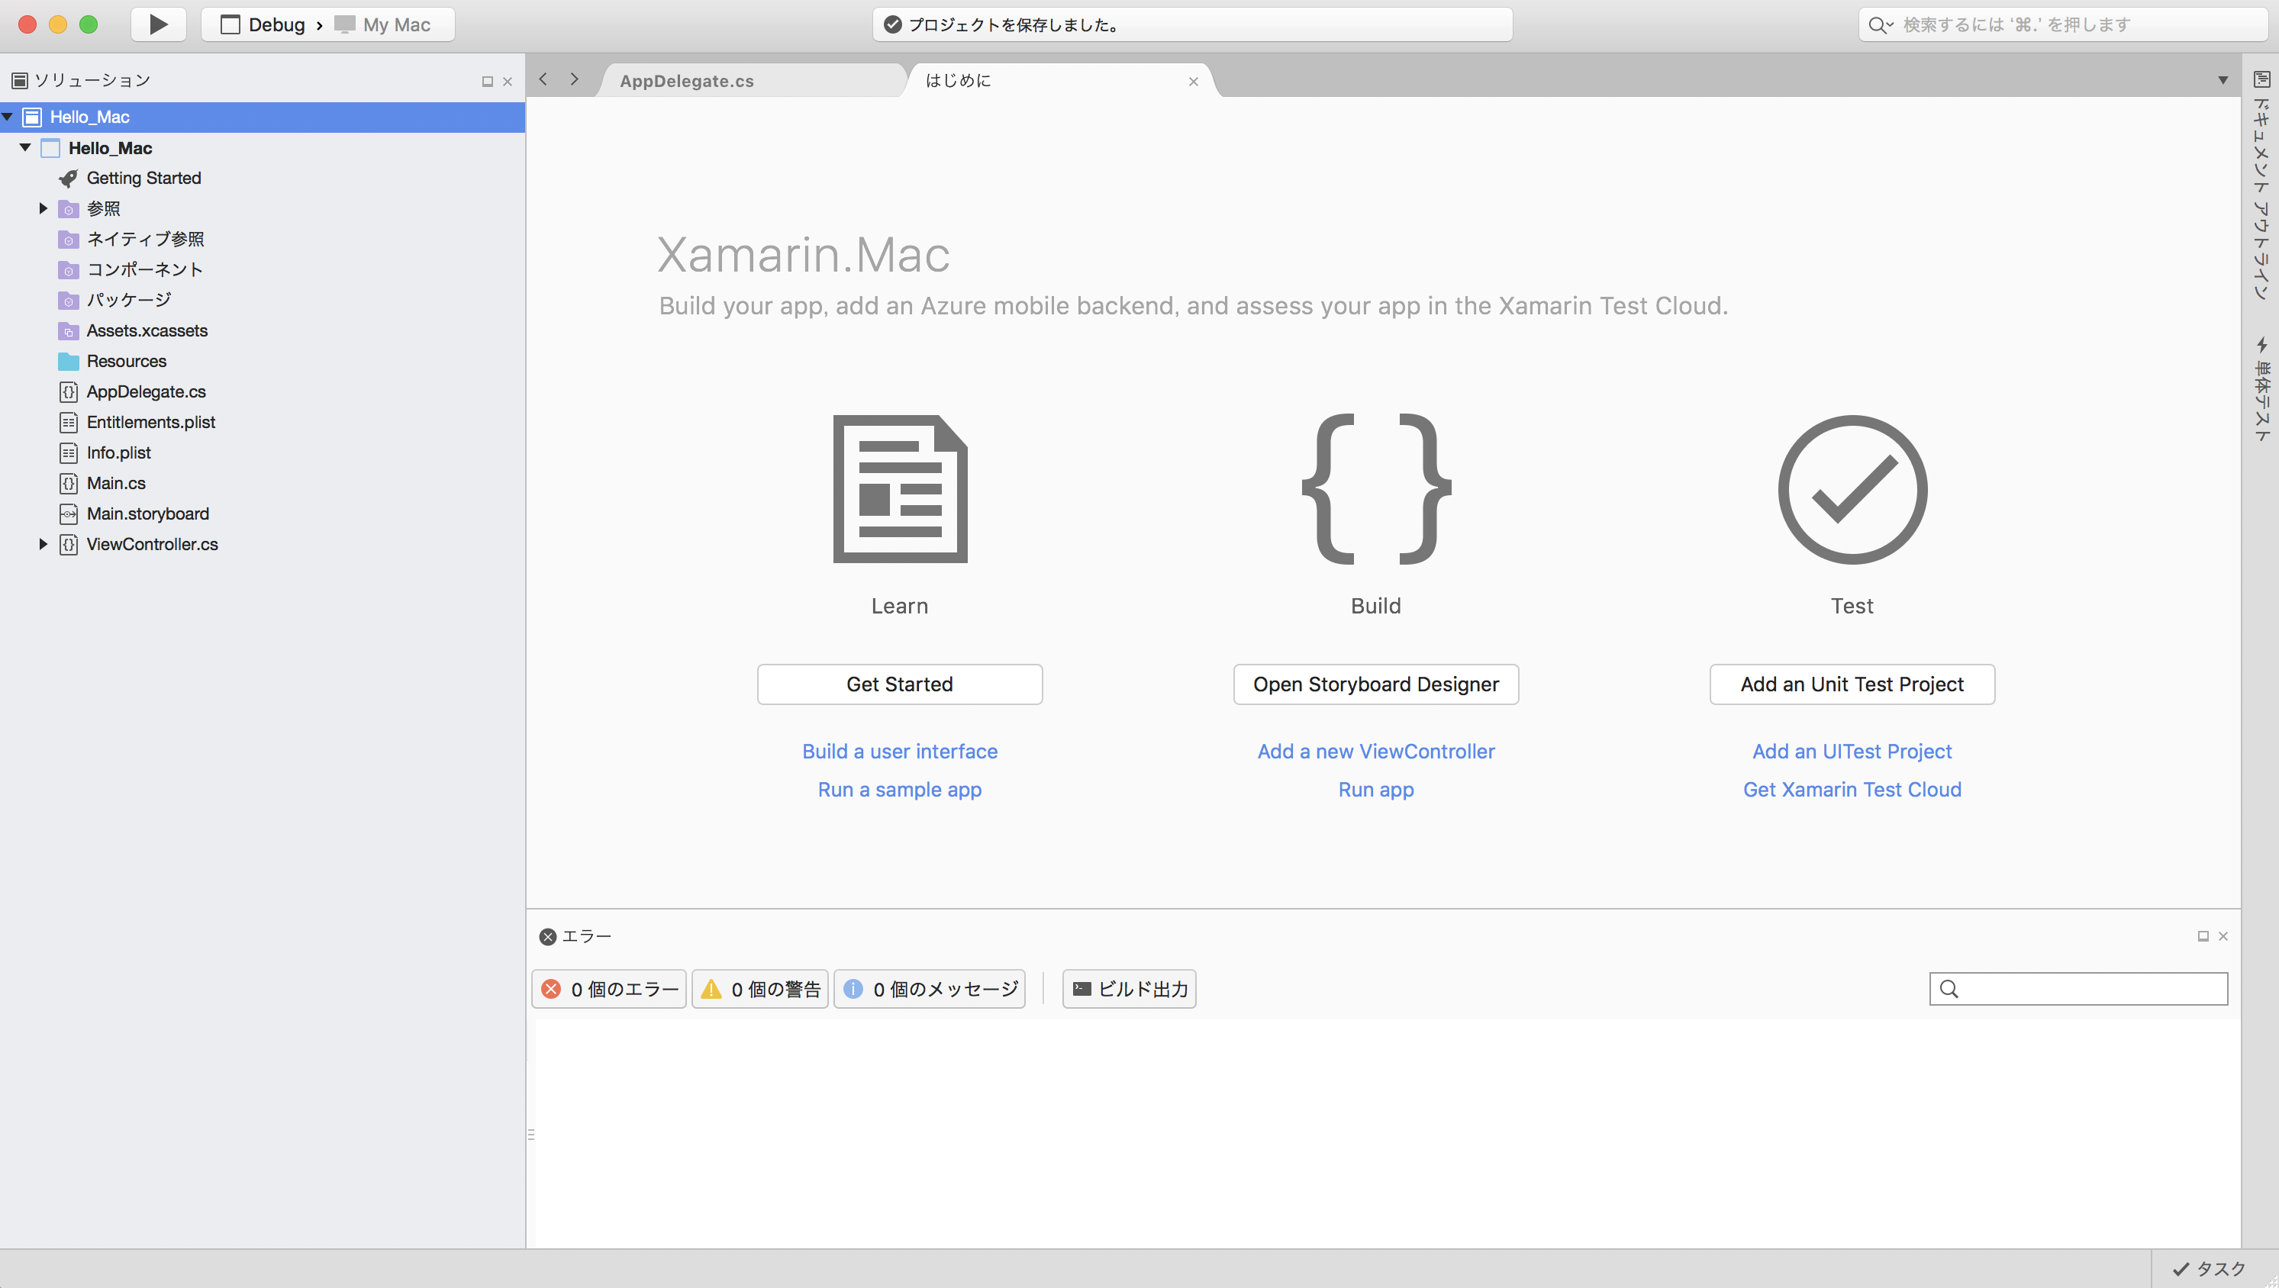Click the Add a new ViewController link
Image resolution: width=2279 pixels, height=1288 pixels.
click(1375, 749)
